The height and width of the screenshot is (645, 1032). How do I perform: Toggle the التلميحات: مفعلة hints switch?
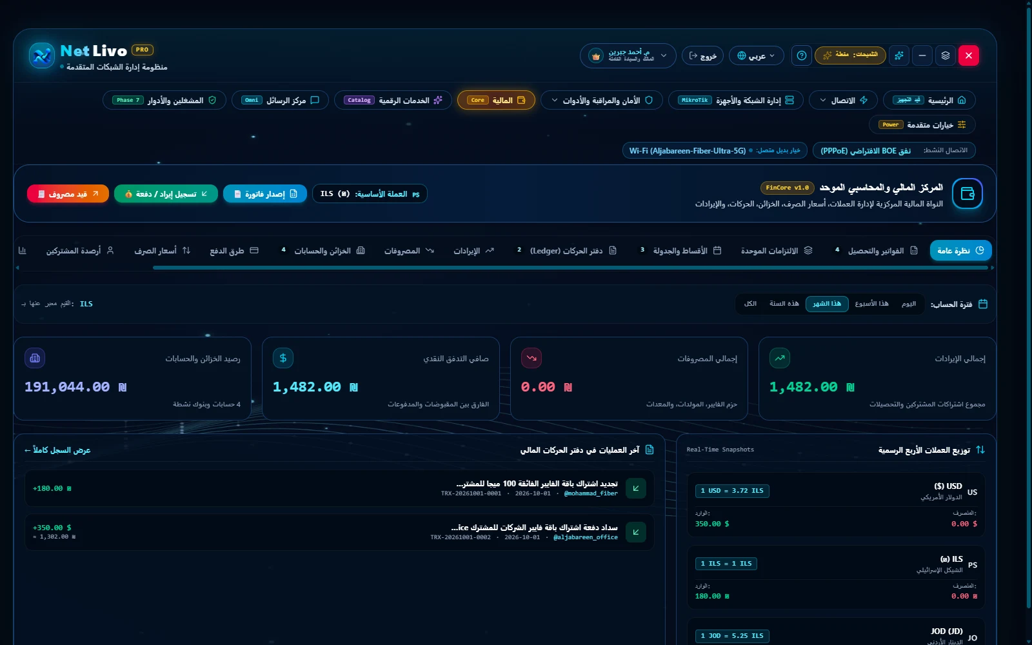(850, 55)
